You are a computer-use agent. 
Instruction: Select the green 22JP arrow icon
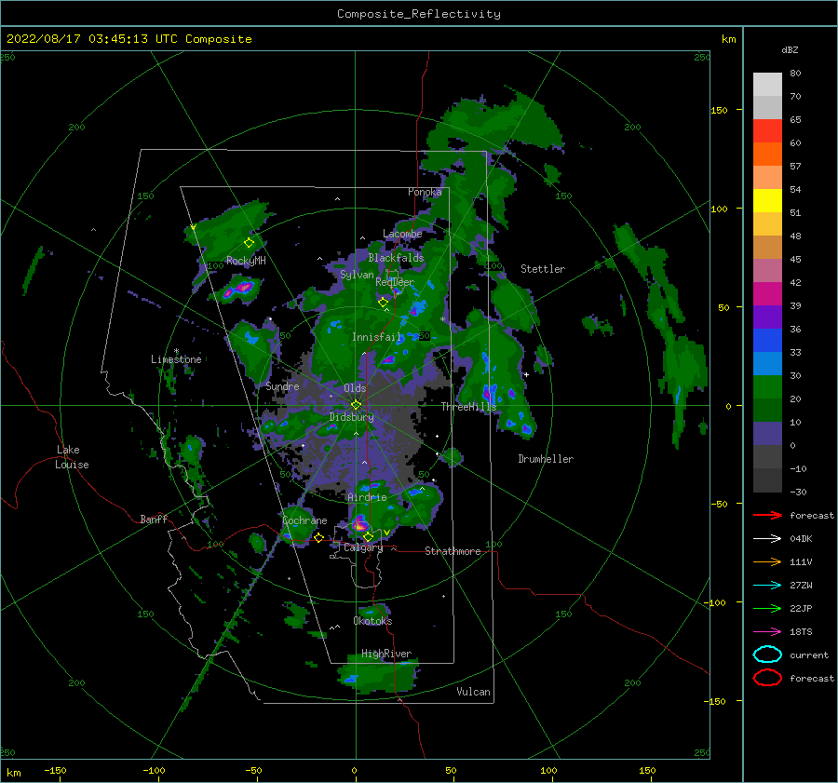pos(767,608)
